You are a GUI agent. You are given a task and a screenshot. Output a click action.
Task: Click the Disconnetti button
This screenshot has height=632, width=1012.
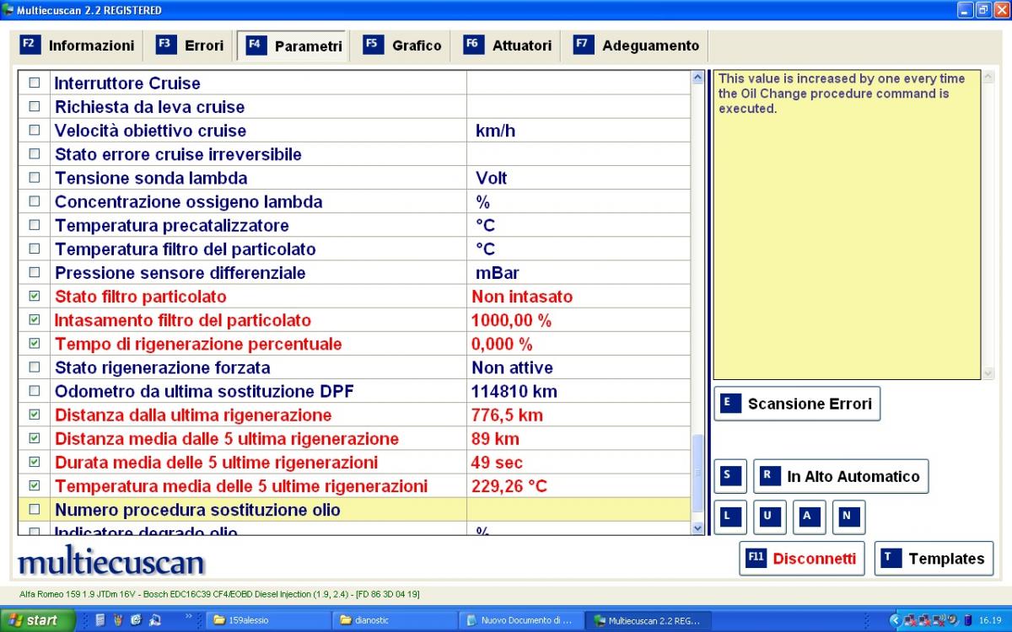[802, 558]
